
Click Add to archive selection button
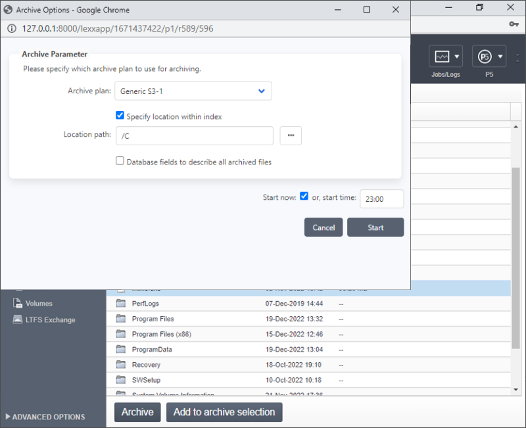[x=224, y=412]
